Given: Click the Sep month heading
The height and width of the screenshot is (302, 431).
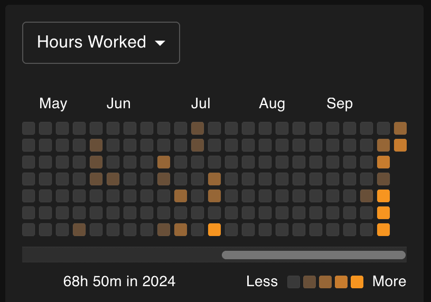Looking at the screenshot, I should [340, 103].
